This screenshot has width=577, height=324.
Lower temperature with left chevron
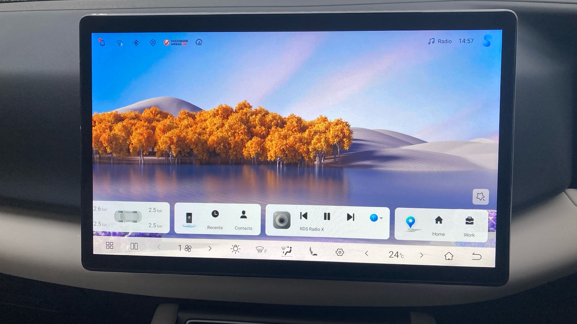367,253
